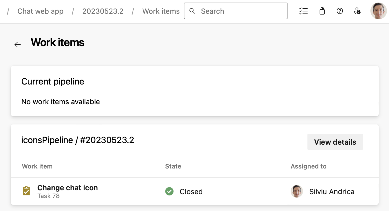Open the Change chat icon work item
Image resolution: width=389 pixels, height=211 pixels.
68,188
